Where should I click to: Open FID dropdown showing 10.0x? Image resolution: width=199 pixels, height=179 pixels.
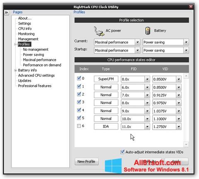click(147, 119)
